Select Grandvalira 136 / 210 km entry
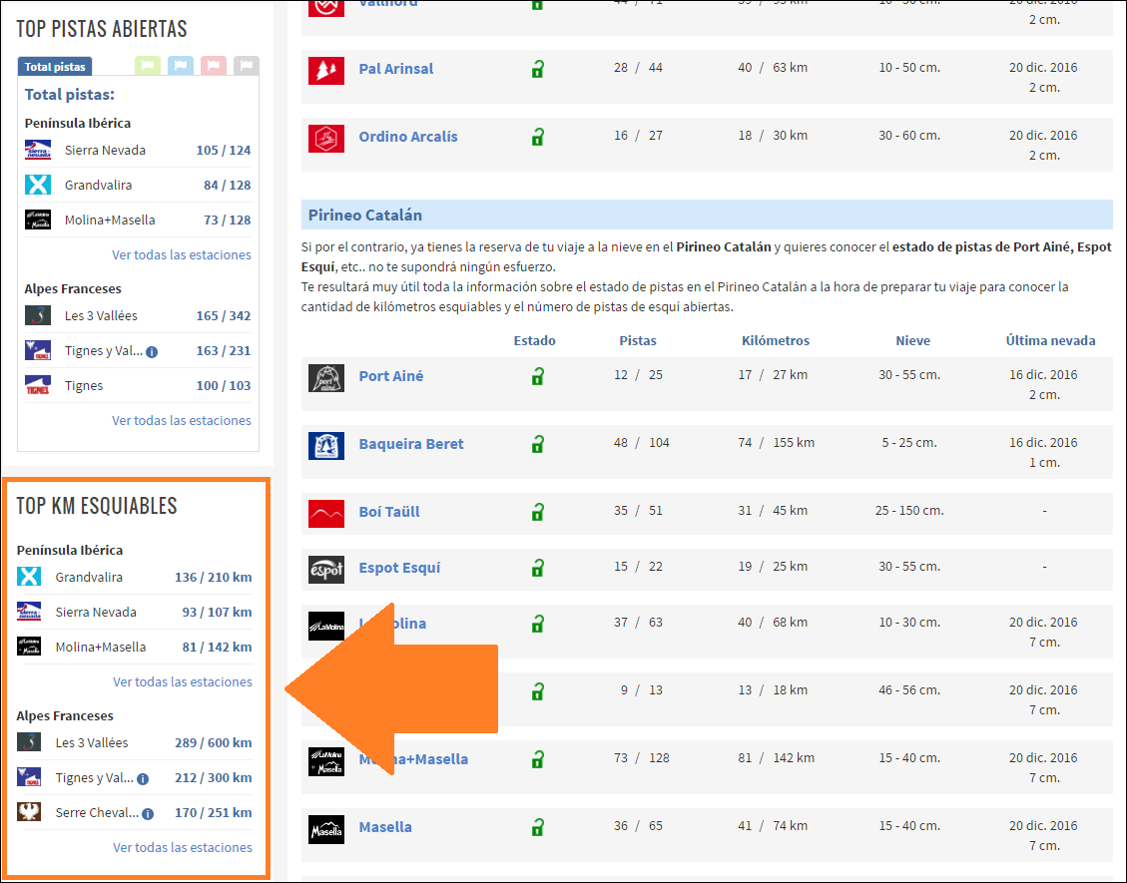1127x883 pixels. (x=135, y=577)
